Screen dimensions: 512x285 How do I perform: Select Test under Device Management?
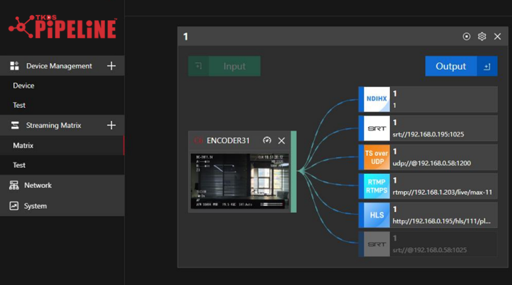[19, 105]
